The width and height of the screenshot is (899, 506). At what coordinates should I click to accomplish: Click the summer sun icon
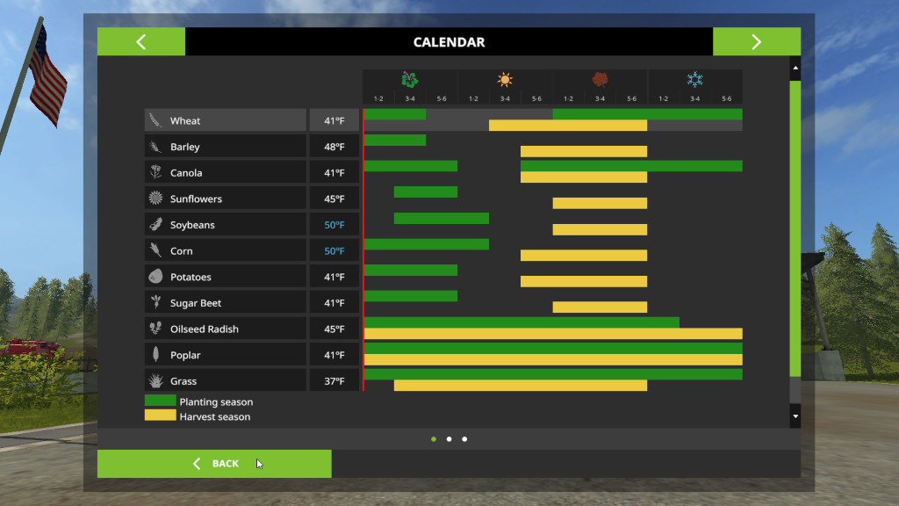pos(505,80)
